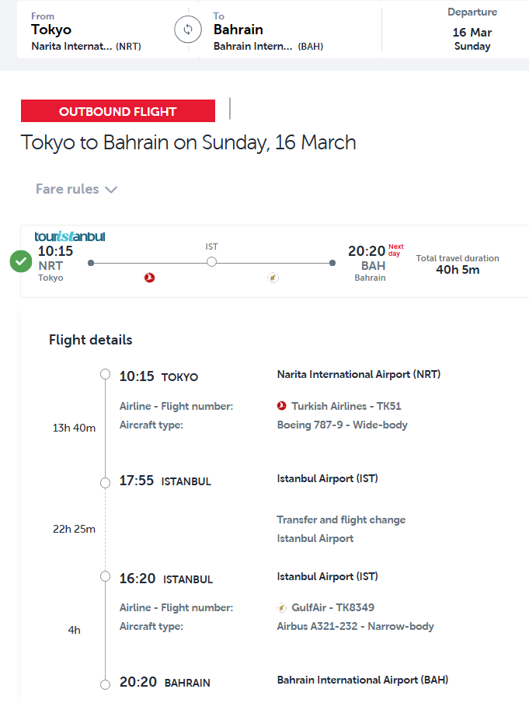Image resolution: width=529 pixels, height=703 pixels.
Task: Click Turkish Airlines icon beside TK51
Action: pyautogui.click(x=282, y=406)
